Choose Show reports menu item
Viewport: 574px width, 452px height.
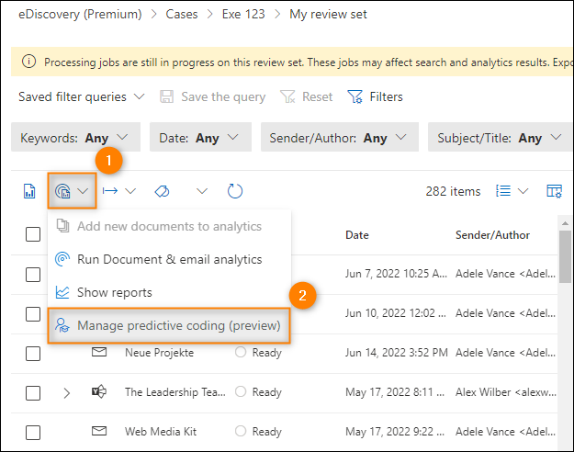[x=169, y=292]
